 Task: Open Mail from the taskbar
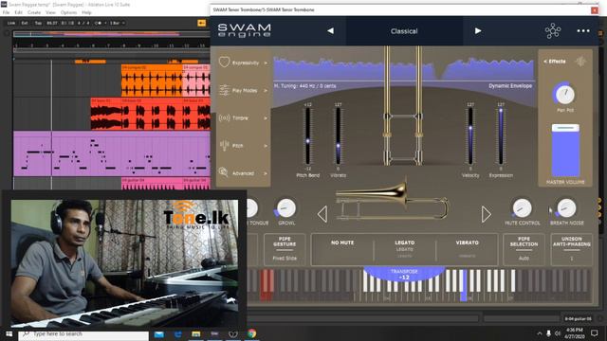point(159,334)
